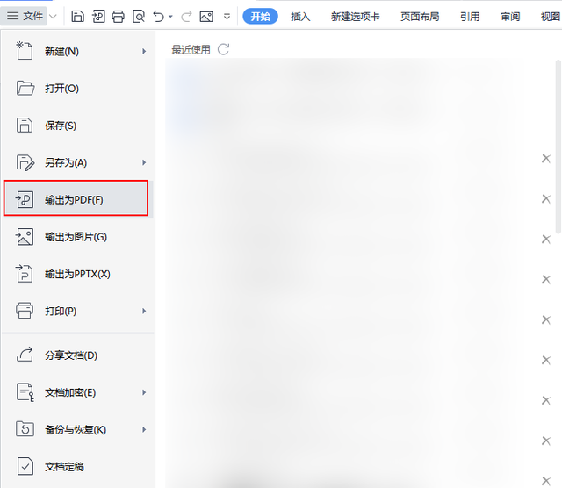
Task: Open the customize quick access toolbar dropdown
Action: (227, 17)
